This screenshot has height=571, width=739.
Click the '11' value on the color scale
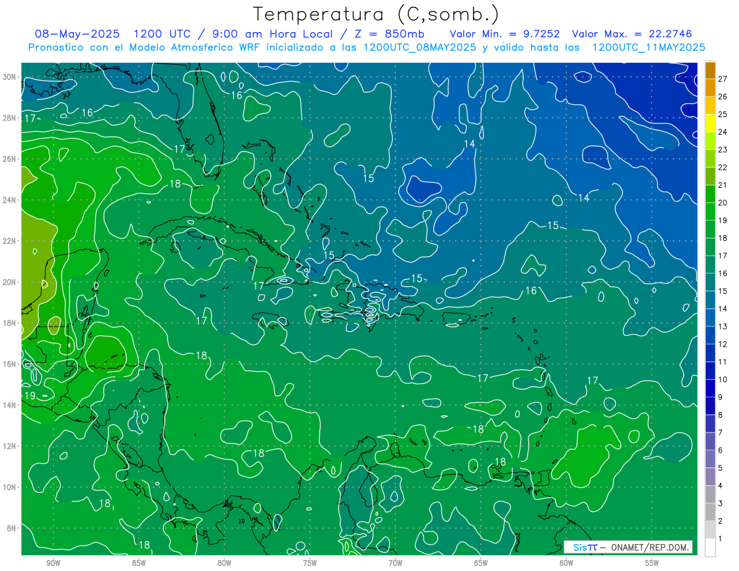point(722,362)
